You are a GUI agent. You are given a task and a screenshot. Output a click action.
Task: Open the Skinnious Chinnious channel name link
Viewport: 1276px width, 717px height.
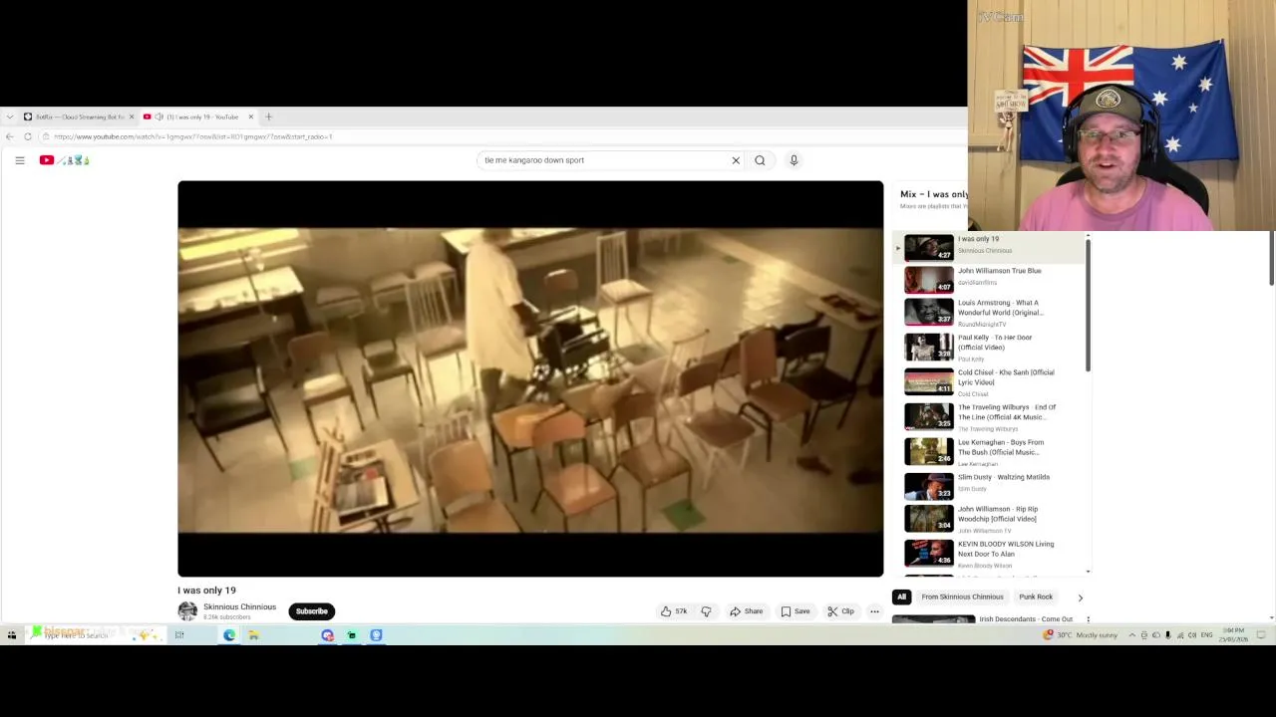[x=239, y=606]
